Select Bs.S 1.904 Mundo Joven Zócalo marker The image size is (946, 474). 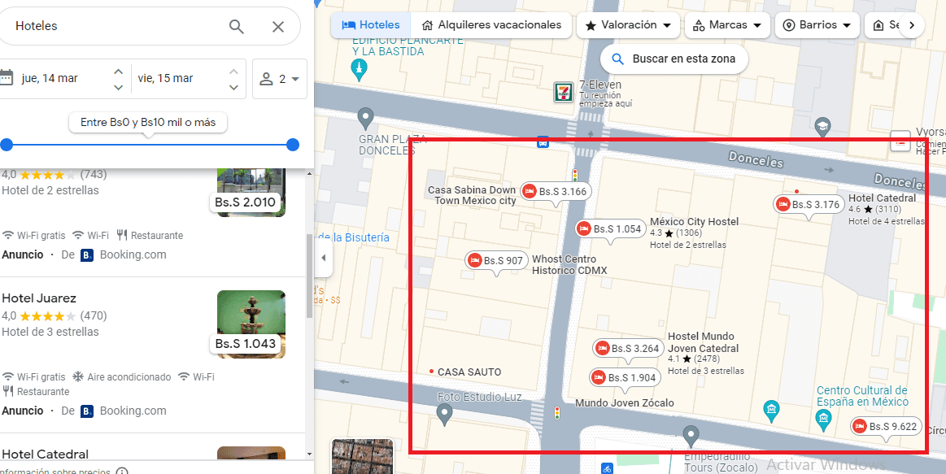click(x=625, y=377)
